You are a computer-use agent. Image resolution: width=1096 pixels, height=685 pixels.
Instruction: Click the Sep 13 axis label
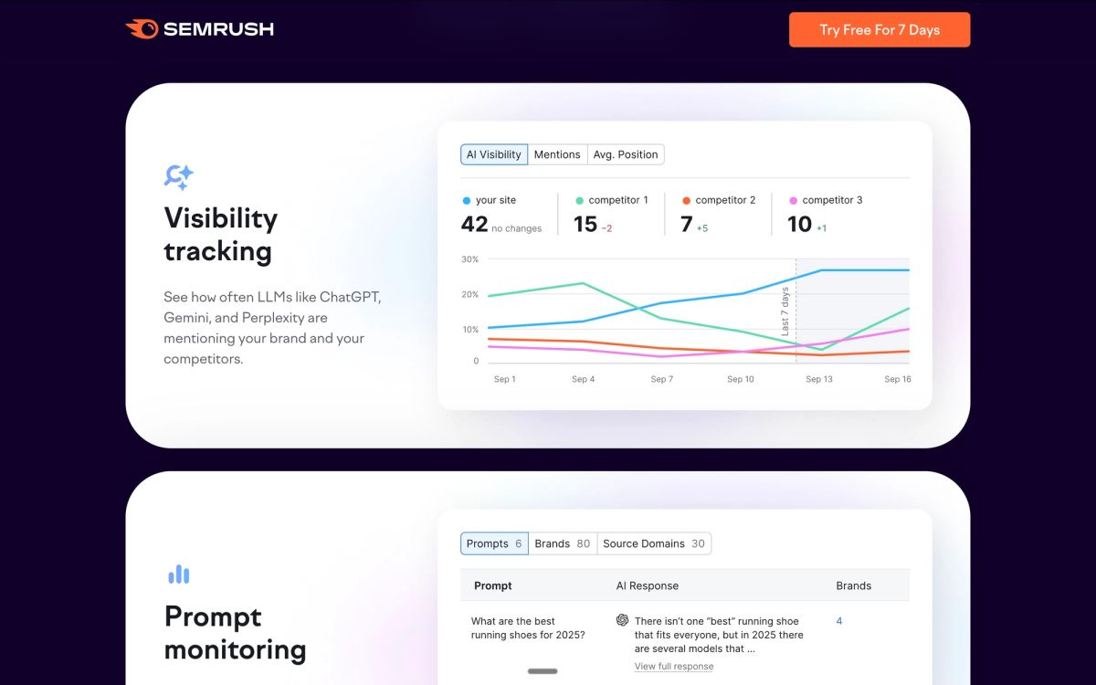pyautogui.click(x=819, y=379)
